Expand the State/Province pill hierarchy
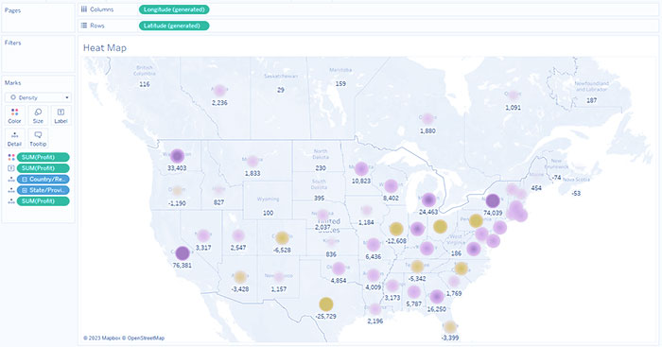The height and width of the screenshot is (347, 662). (x=24, y=190)
